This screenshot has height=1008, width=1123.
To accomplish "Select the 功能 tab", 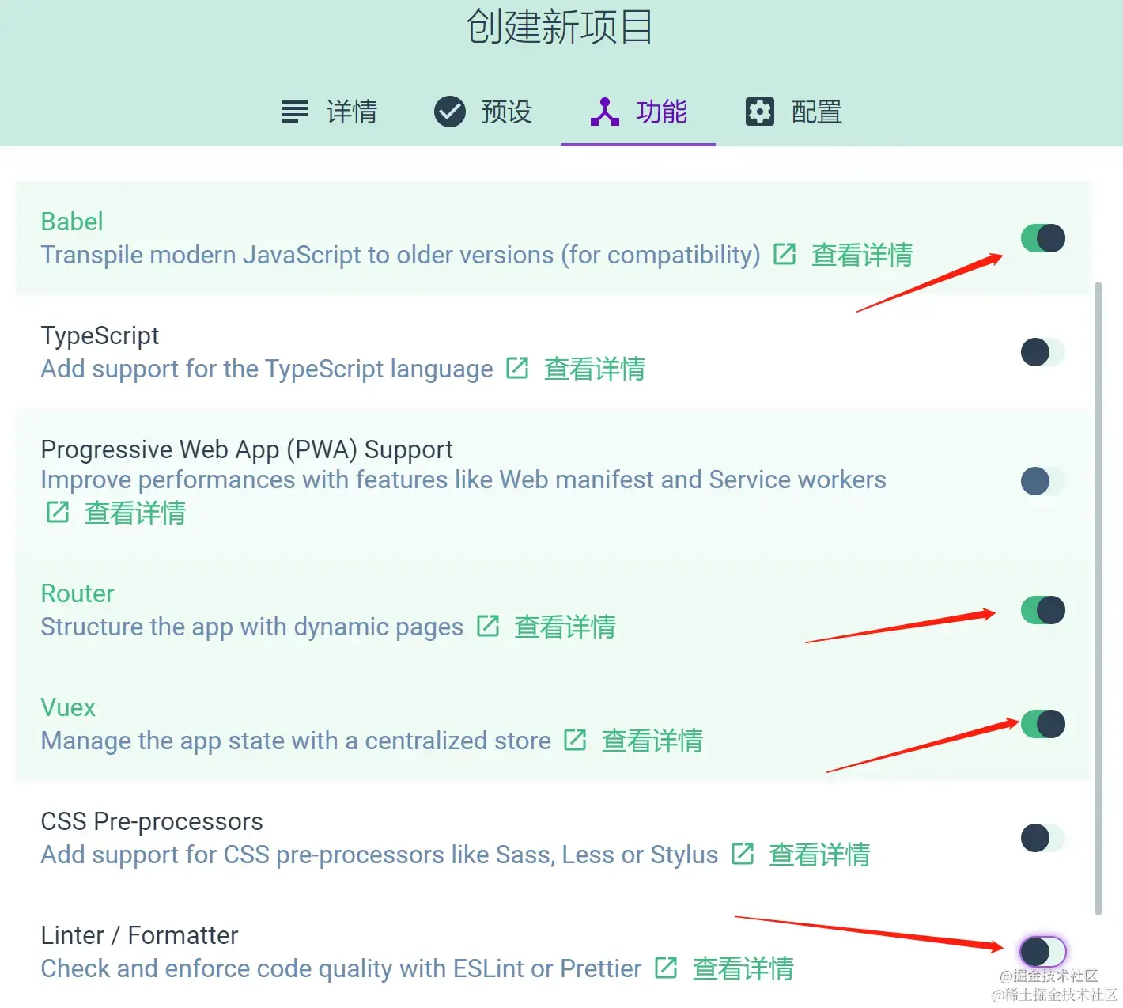I will click(x=638, y=112).
